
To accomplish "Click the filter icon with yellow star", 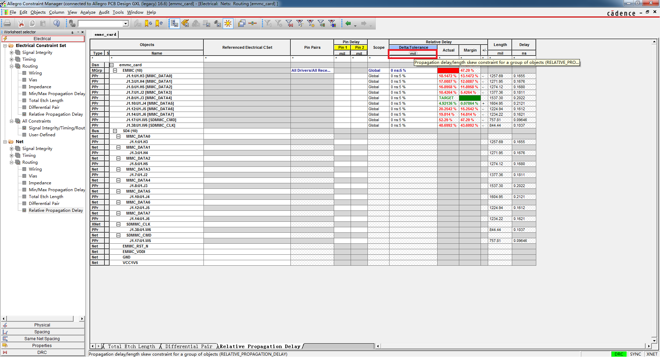I will tap(311, 23).
